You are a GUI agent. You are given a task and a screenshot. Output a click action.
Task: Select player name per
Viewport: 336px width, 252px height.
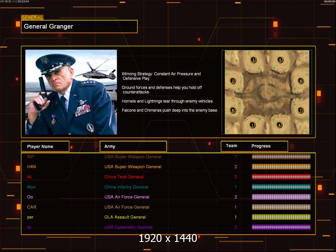pos(30,217)
